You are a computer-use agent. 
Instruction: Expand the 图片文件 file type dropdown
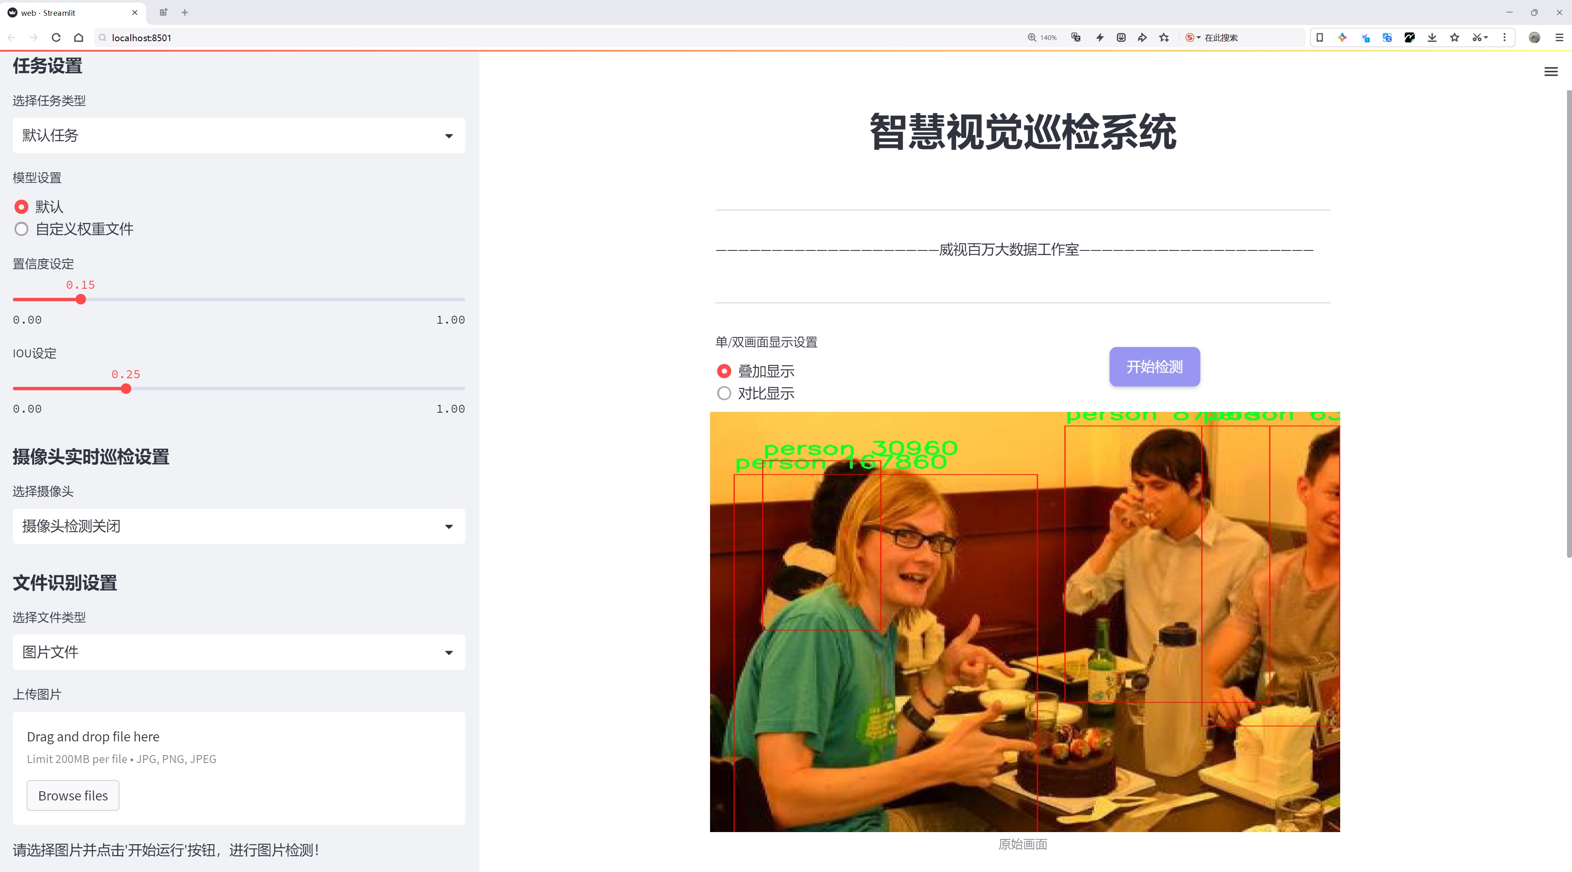point(238,652)
